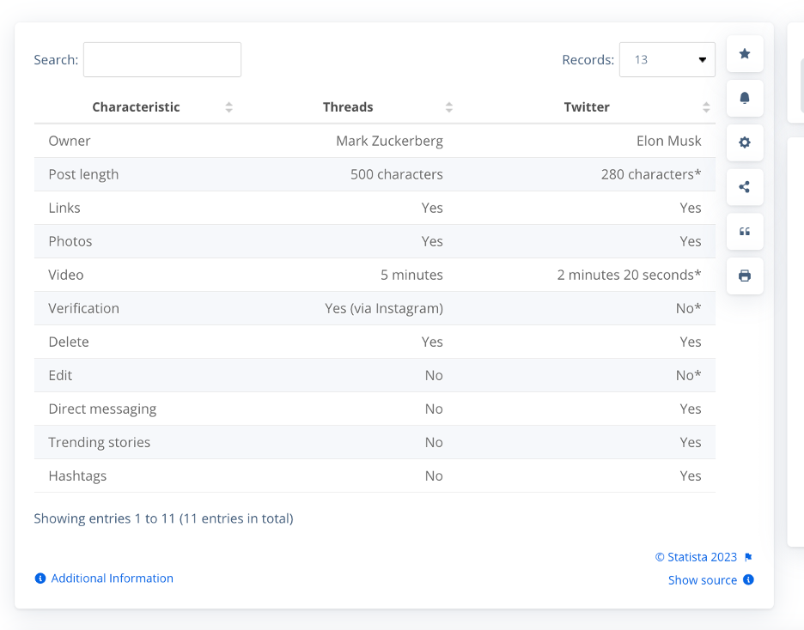Click the info icon next to Show source
804x630 pixels.
pos(749,580)
